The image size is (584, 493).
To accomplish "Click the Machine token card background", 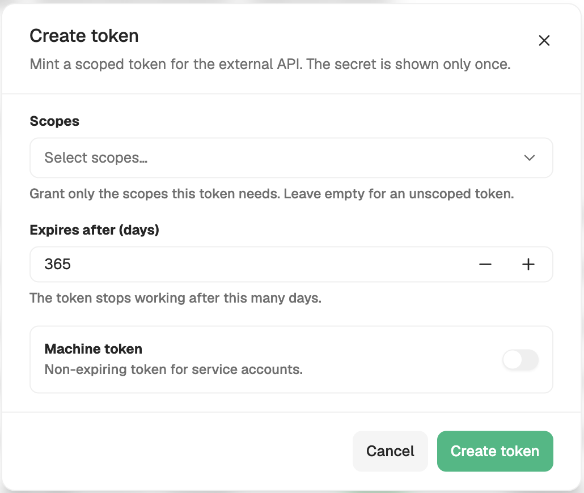I will point(291,360).
